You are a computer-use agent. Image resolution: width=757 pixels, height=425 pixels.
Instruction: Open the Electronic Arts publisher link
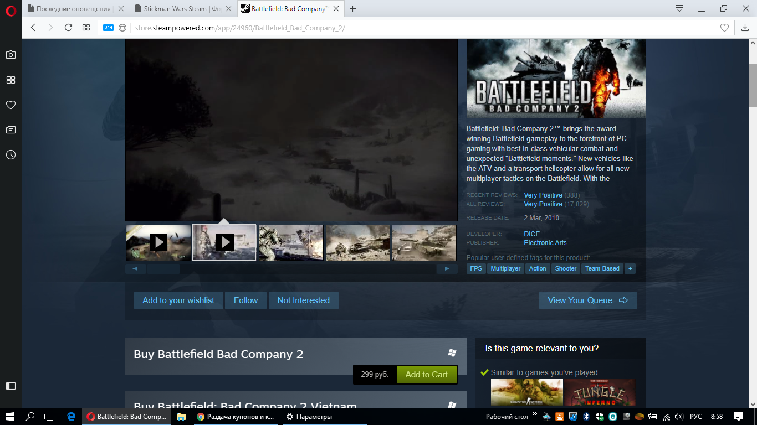(545, 243)
